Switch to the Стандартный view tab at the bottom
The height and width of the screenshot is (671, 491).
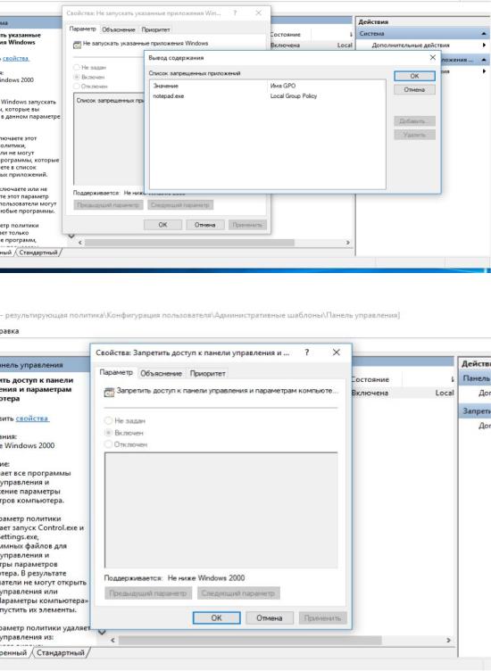[x=61, y=652]
